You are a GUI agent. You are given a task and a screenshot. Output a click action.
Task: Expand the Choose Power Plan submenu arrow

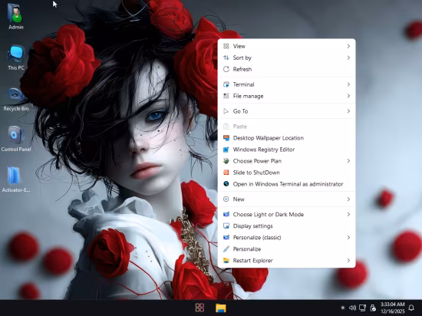tap(348, 161)
